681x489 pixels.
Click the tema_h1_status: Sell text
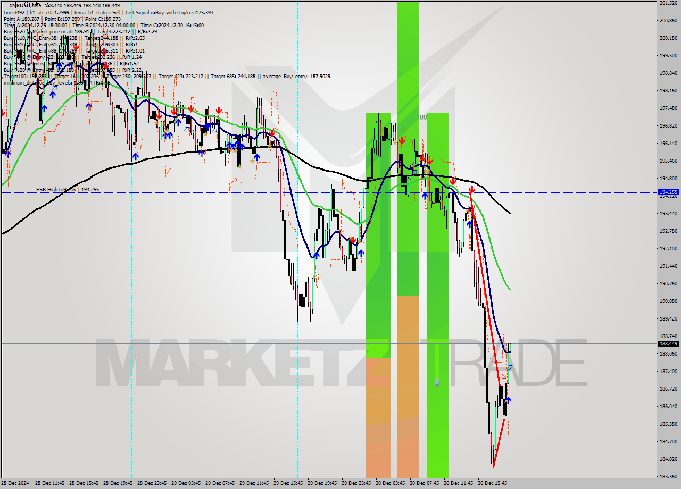pos(96,12)
